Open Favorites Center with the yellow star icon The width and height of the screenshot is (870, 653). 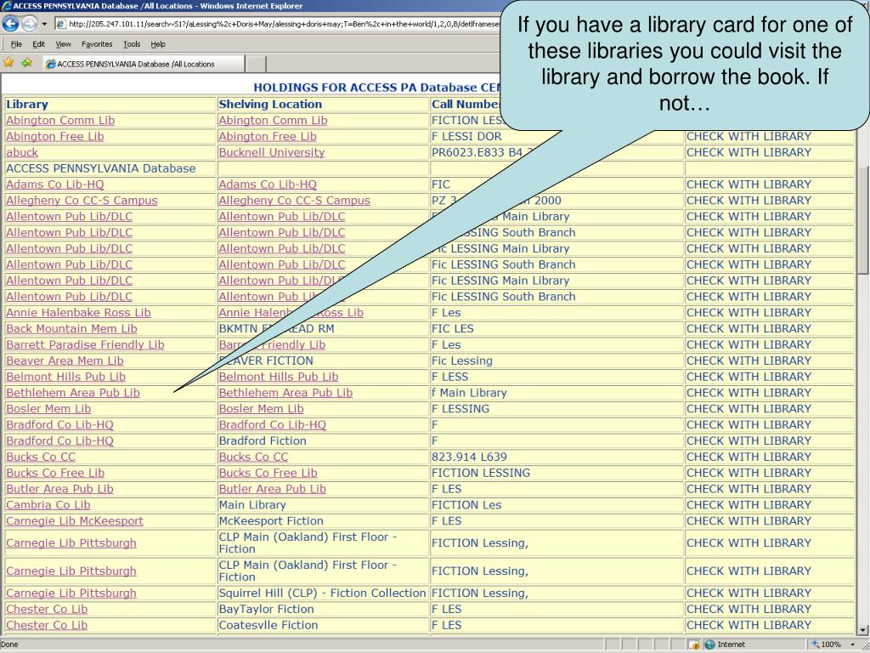pyautogui.click(x=8, y=63)
